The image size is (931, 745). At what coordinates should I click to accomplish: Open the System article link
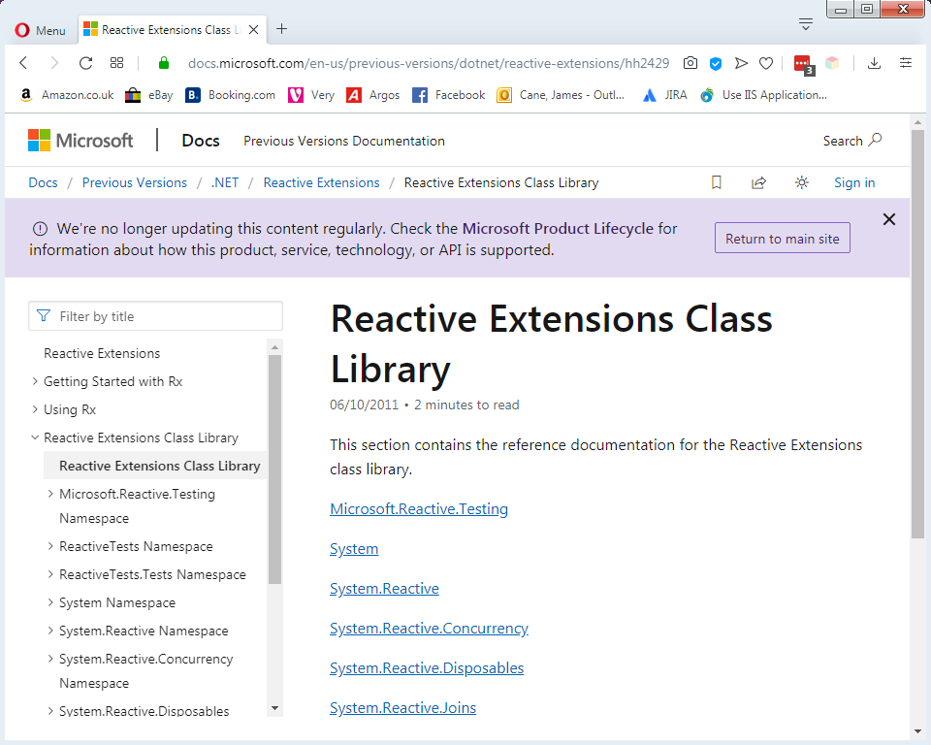[x=354, y=549]
